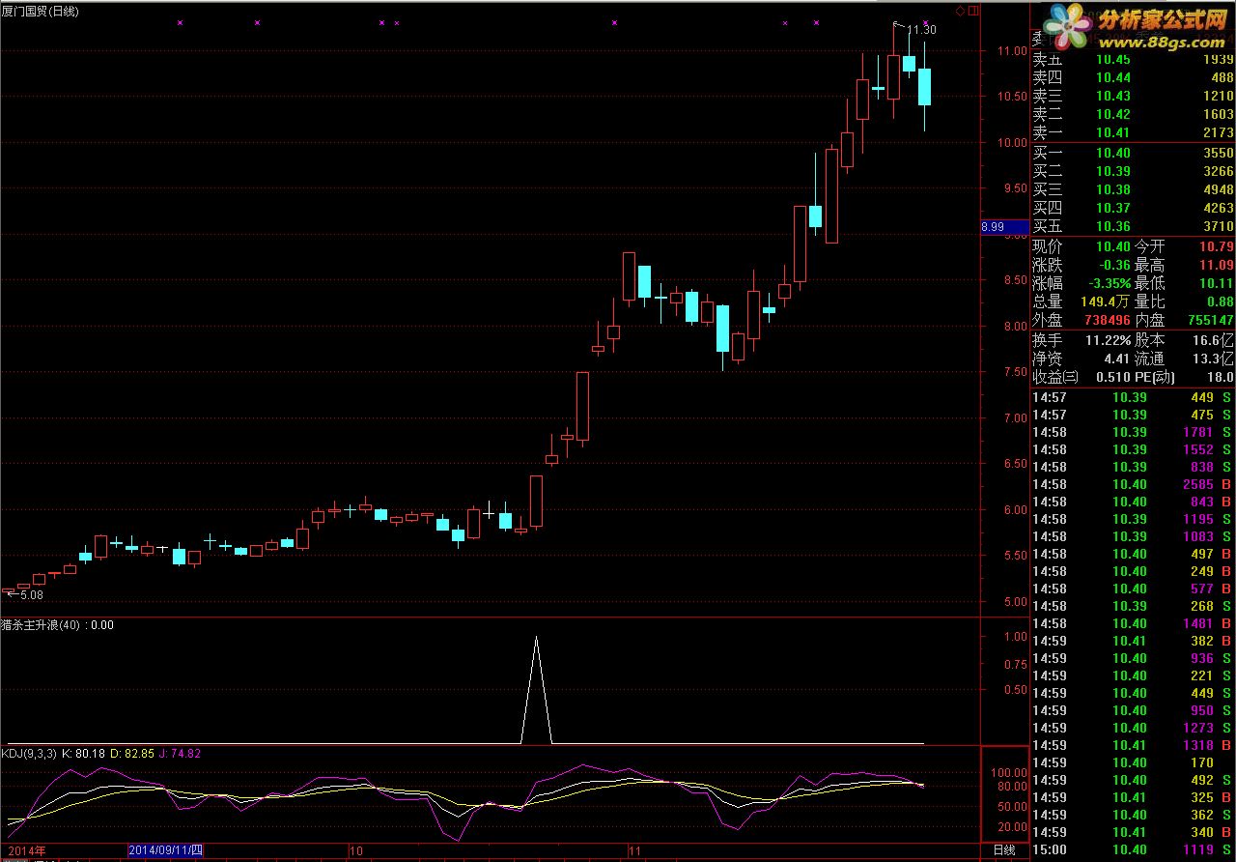
Task: Click the 现价 current price value 10.40
Action: [1113, 246]
